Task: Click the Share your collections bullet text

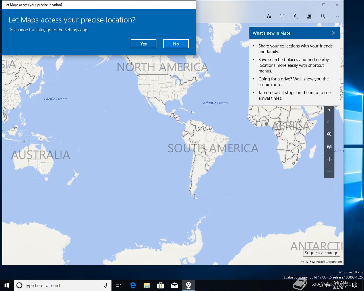Action: [295, 49]
